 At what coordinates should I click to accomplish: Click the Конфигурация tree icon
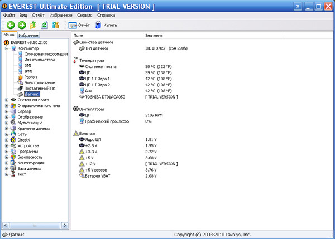tap(13, 163)
